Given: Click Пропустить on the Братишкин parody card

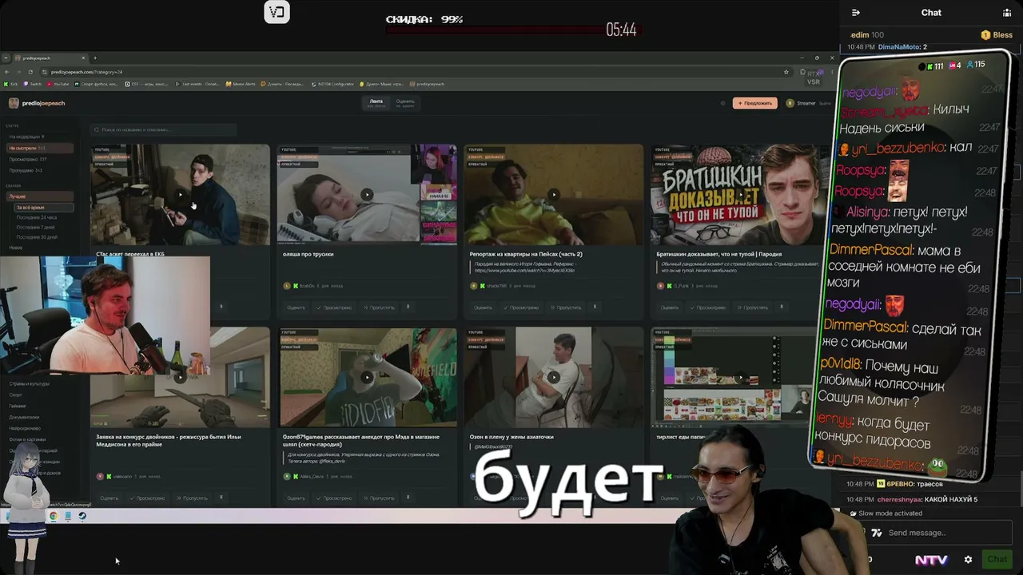Looking at the screenshot, I should 753,307.
